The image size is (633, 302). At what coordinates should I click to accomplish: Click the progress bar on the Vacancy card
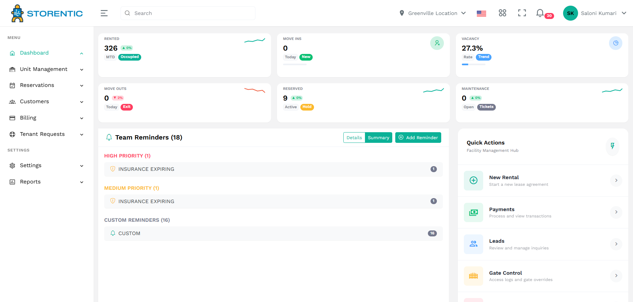tap(473, 64)
